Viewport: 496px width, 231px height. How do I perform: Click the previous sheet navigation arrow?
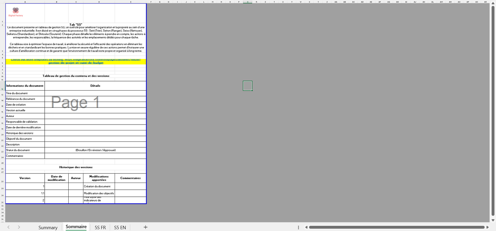(9, 227)
